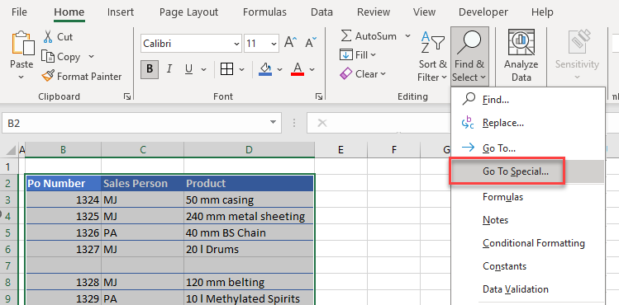The height and width of the screenshot is (305, 619).
Task: Select Data Validation menu entry
Action: click(x=527, y=289)
